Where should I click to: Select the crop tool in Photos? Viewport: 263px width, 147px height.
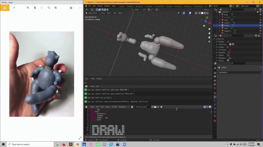pyautogui.click(x=55, y=8)
